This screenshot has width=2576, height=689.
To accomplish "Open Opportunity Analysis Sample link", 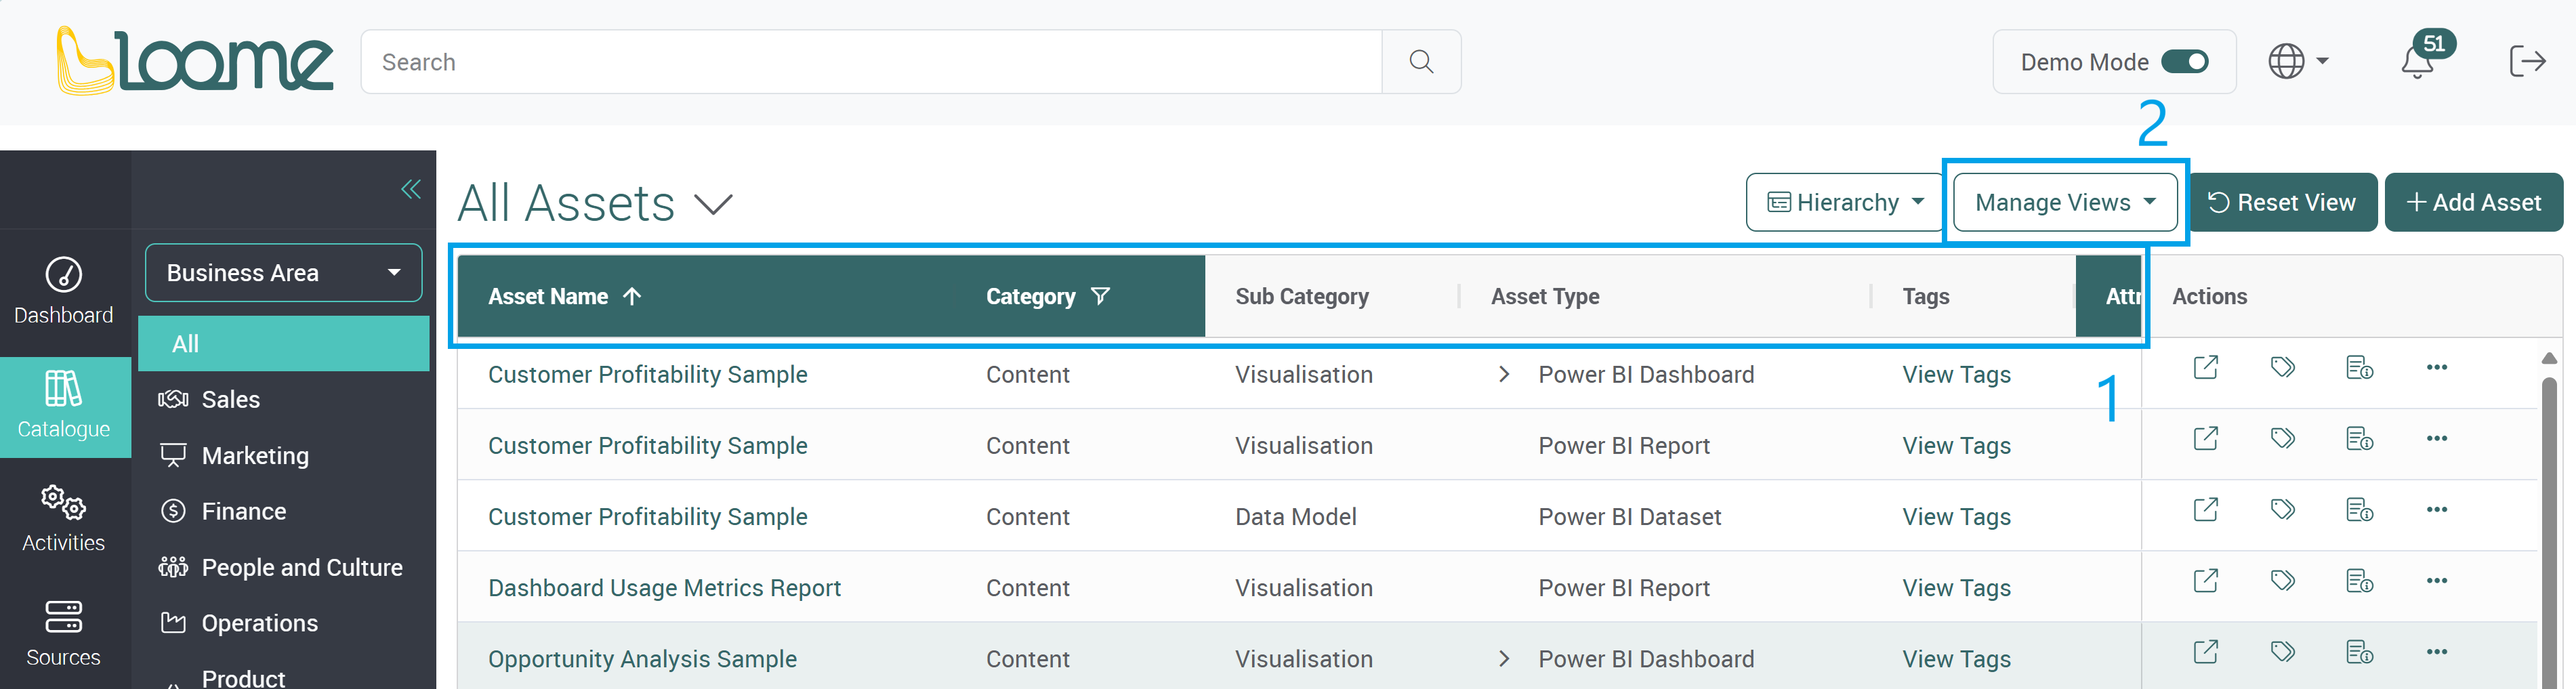I will (x=642, y=659).
